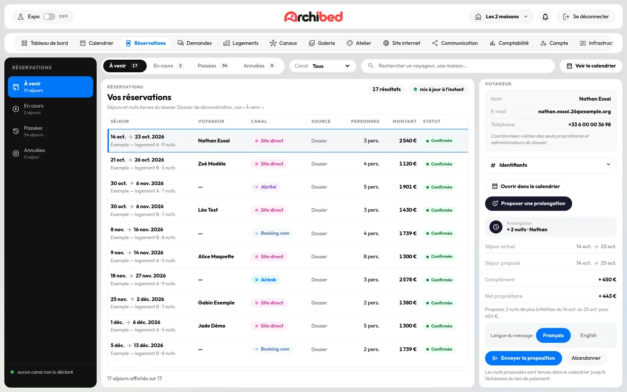Switch to the Passées 54 tab

(213, 66)
